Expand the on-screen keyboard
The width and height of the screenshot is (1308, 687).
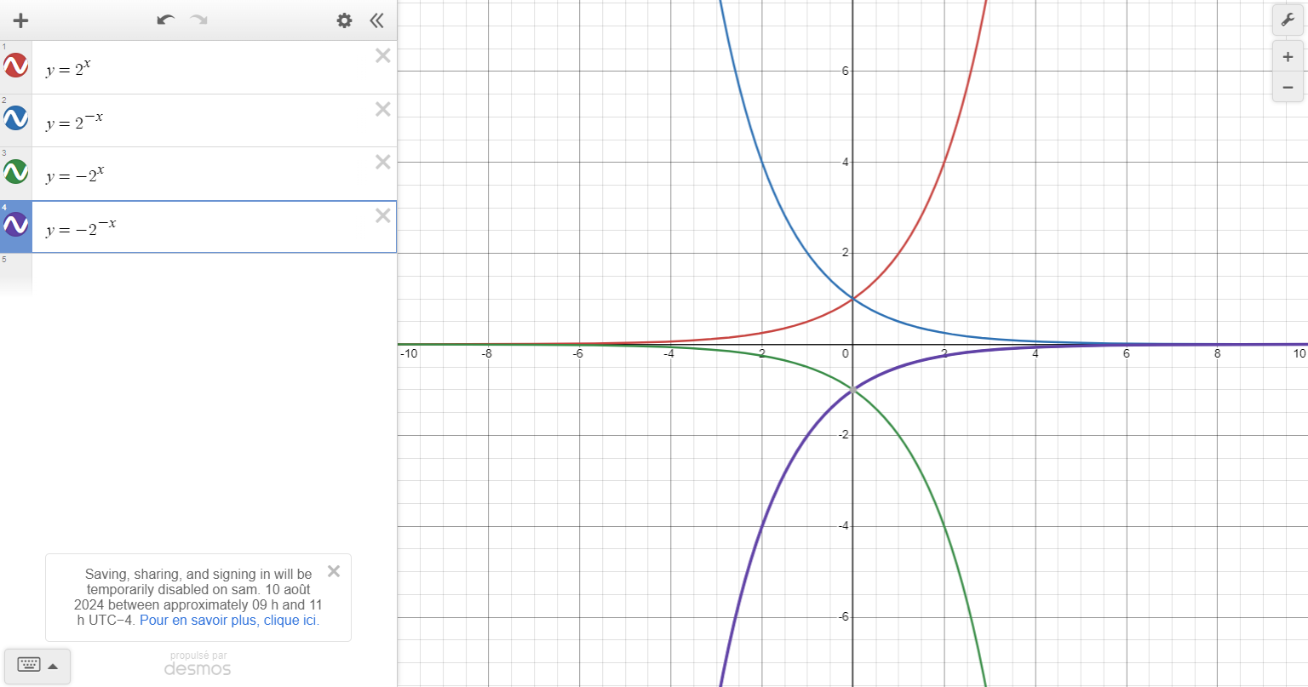pyautogui.click(x=37, y=666)
